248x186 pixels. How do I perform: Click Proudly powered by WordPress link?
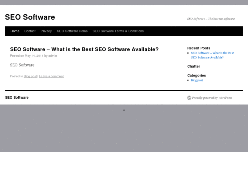click(212, 98)
